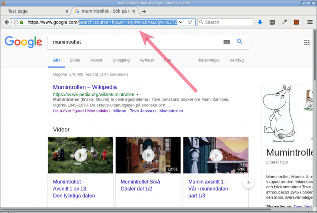
Task: Play the Små Gäster del 1/2 thumbnail
Action: [x=148, y=155]
